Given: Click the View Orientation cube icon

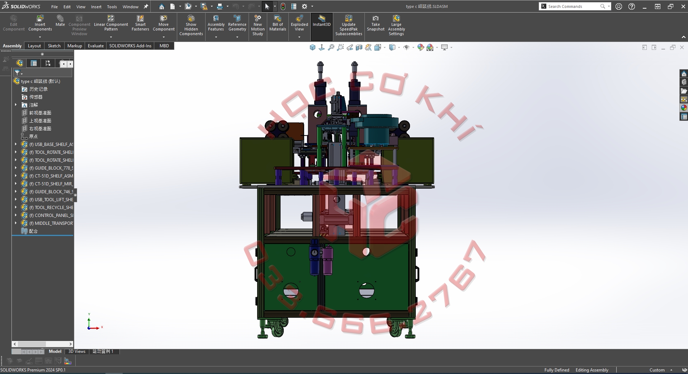Looking at the screenshot, I should (312, 47).
